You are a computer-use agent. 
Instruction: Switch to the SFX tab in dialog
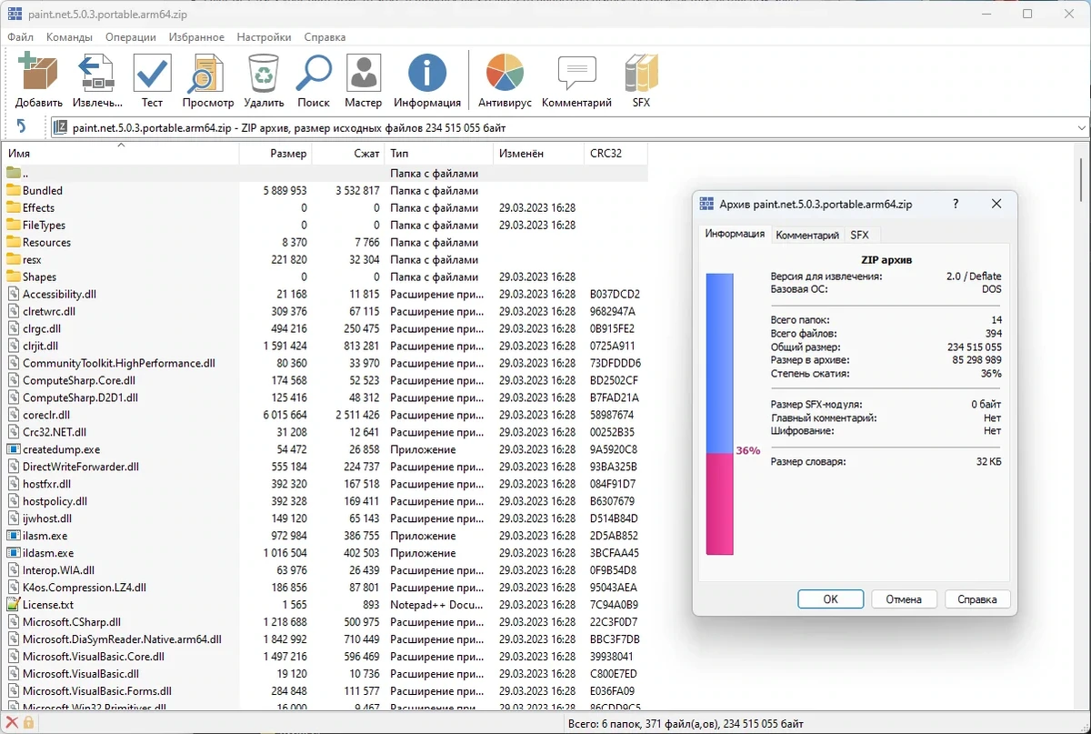[x=859, y=235]
